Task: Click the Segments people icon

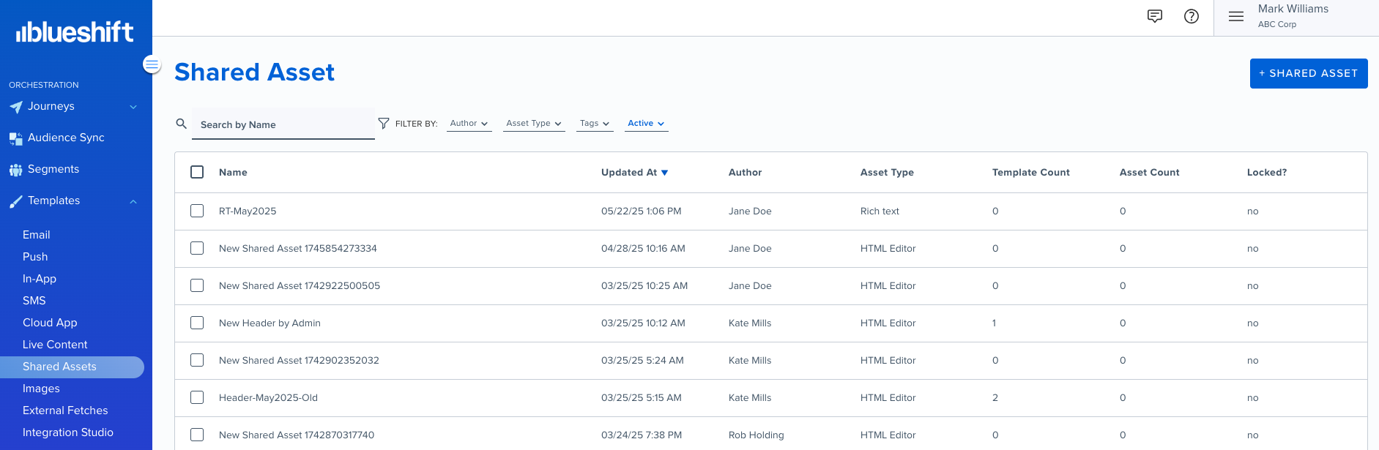Action: tap(16, 170)
